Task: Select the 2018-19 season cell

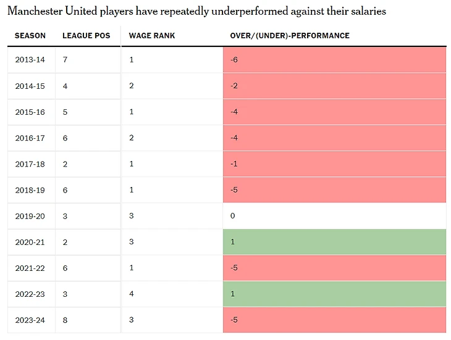Action: click(30, 190)
